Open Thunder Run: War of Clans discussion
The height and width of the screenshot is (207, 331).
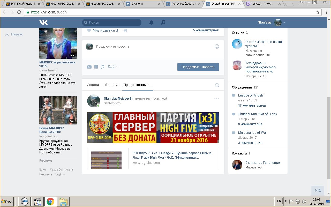point(258,114)
